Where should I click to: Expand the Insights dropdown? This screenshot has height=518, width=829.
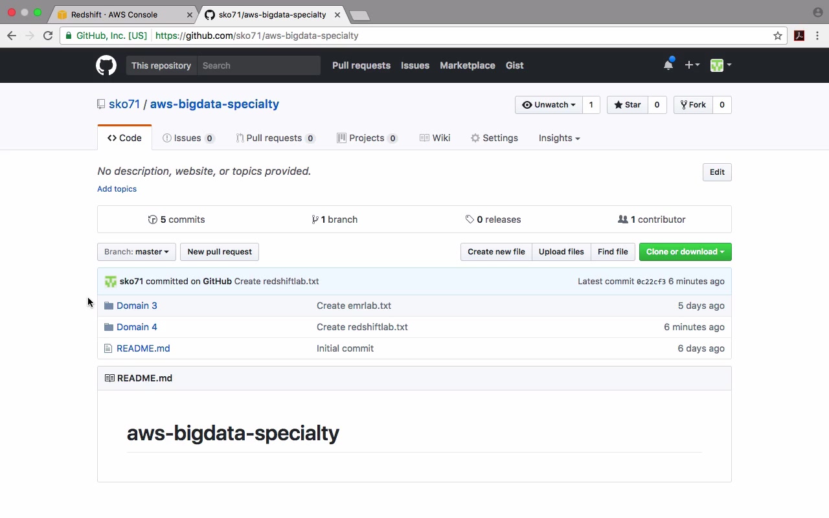click(559, 138)
